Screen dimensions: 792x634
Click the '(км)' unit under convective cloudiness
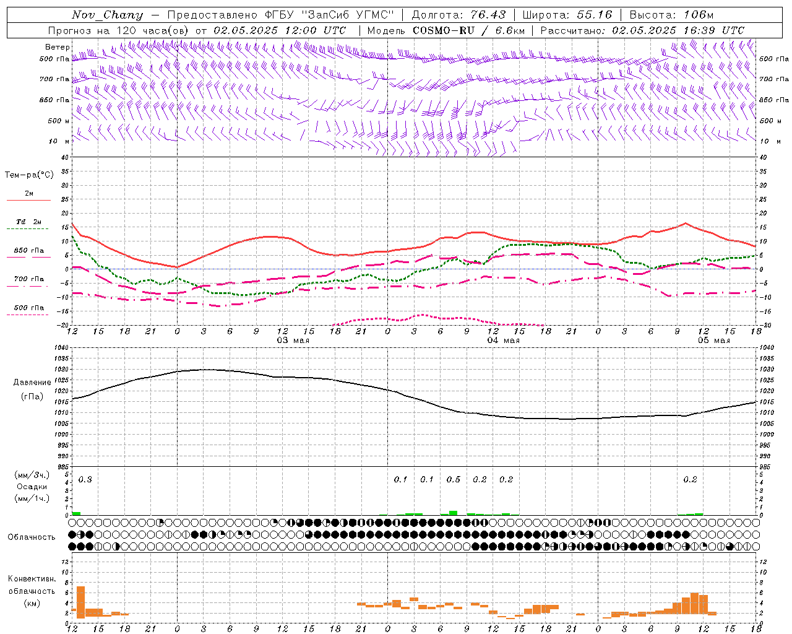(x=32, y=604)
